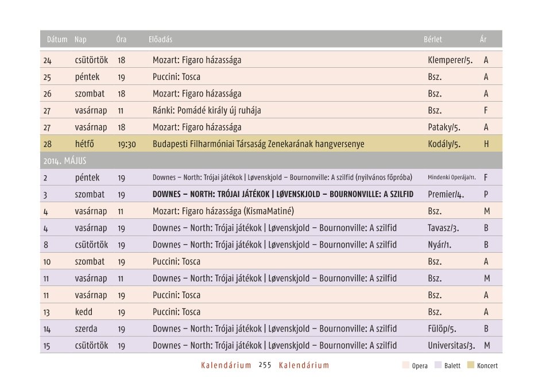
Task: Click the Pataky/5. subscription cell
Action: (444, 128)
